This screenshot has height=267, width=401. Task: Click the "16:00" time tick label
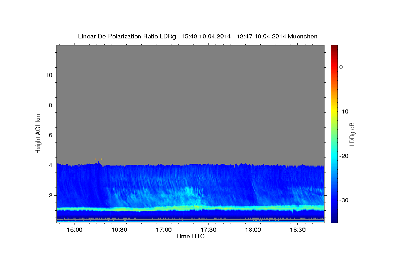(75, 230)
